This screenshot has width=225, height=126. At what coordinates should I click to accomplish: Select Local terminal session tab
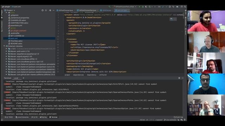pos(16,78)
